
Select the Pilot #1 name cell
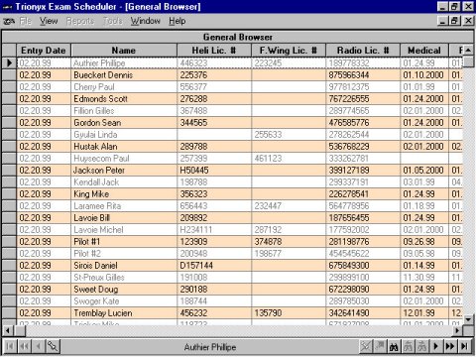[124, 242]
